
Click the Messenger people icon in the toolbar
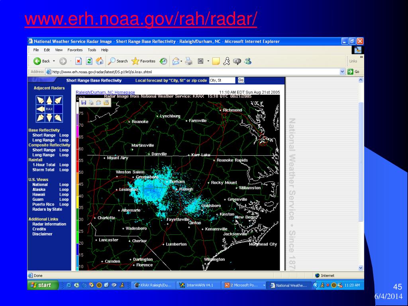click(x=248, y=61)
